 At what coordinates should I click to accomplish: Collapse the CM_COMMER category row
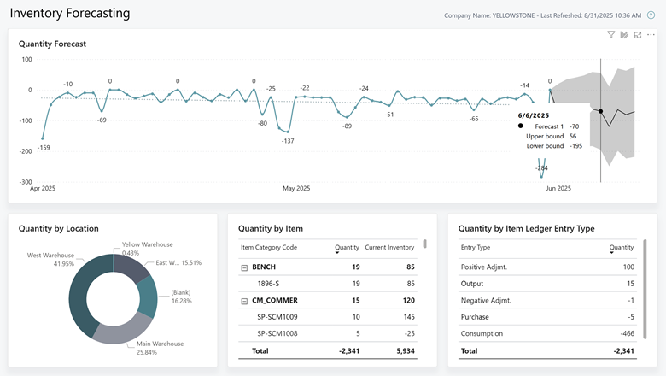(244, 301)
